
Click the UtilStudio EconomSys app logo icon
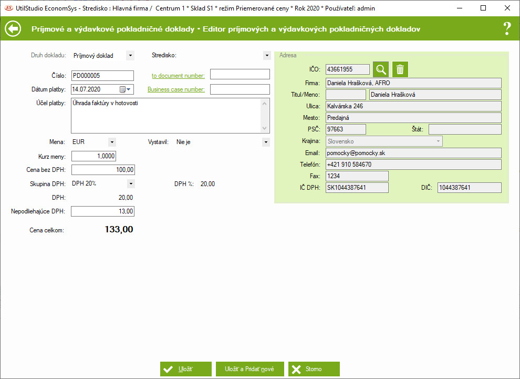click(x=8, y=8)
